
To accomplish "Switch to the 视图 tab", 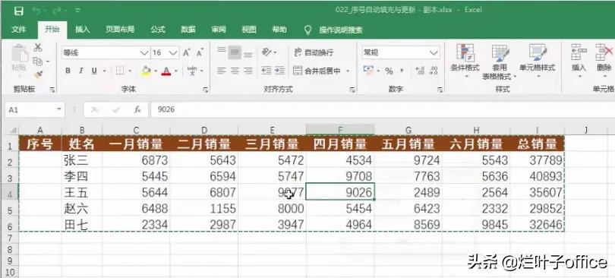I will 249,30.
